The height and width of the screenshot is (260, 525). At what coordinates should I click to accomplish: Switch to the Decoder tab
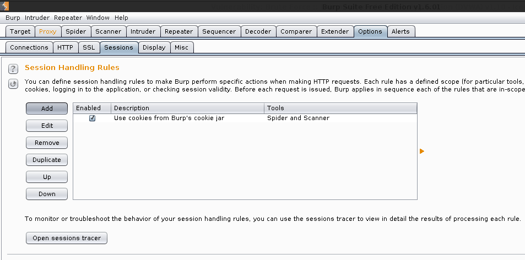click(258, 31)
